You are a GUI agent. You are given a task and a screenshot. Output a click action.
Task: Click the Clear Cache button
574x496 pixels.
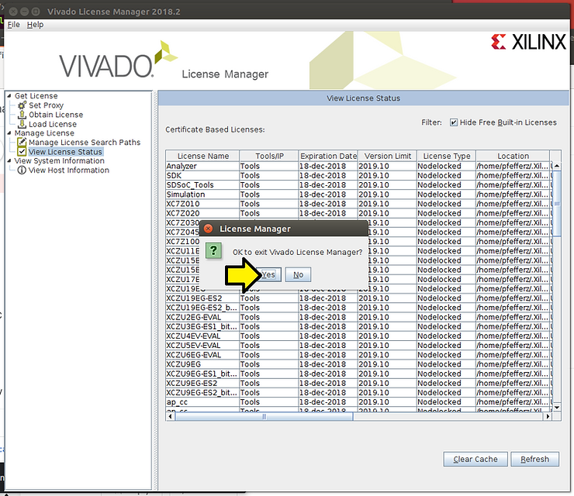click(475, 459)
